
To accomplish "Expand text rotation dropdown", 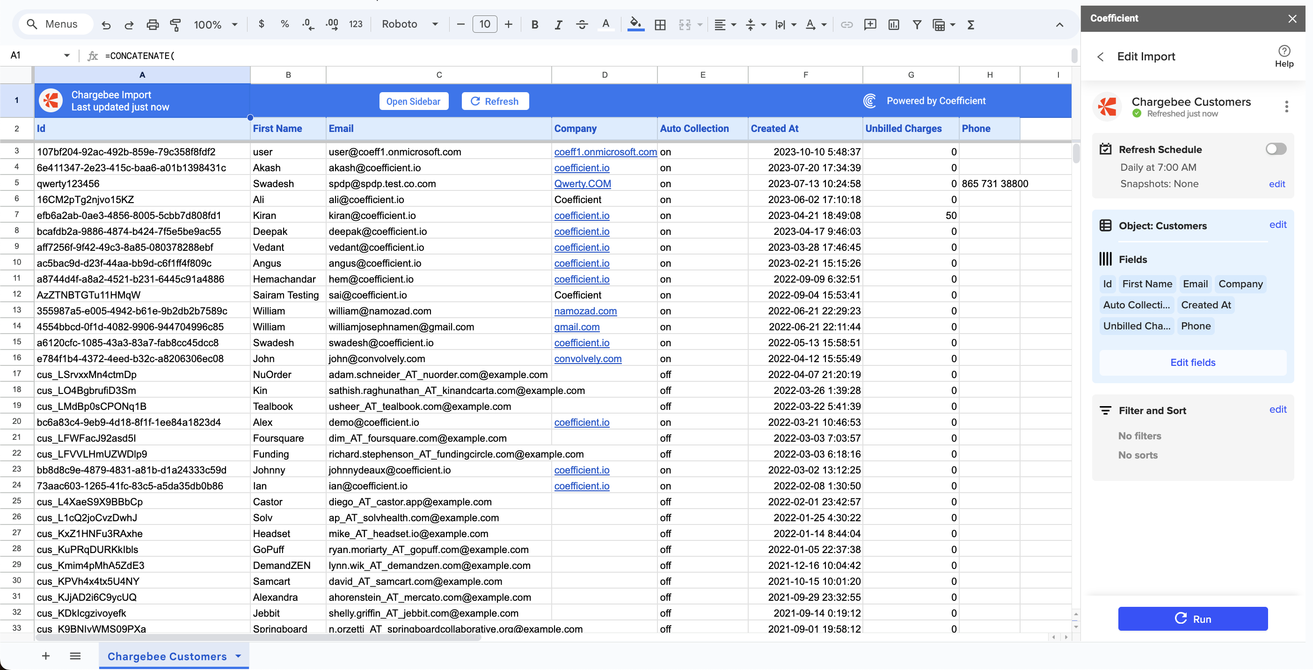I will coord(824,24).
